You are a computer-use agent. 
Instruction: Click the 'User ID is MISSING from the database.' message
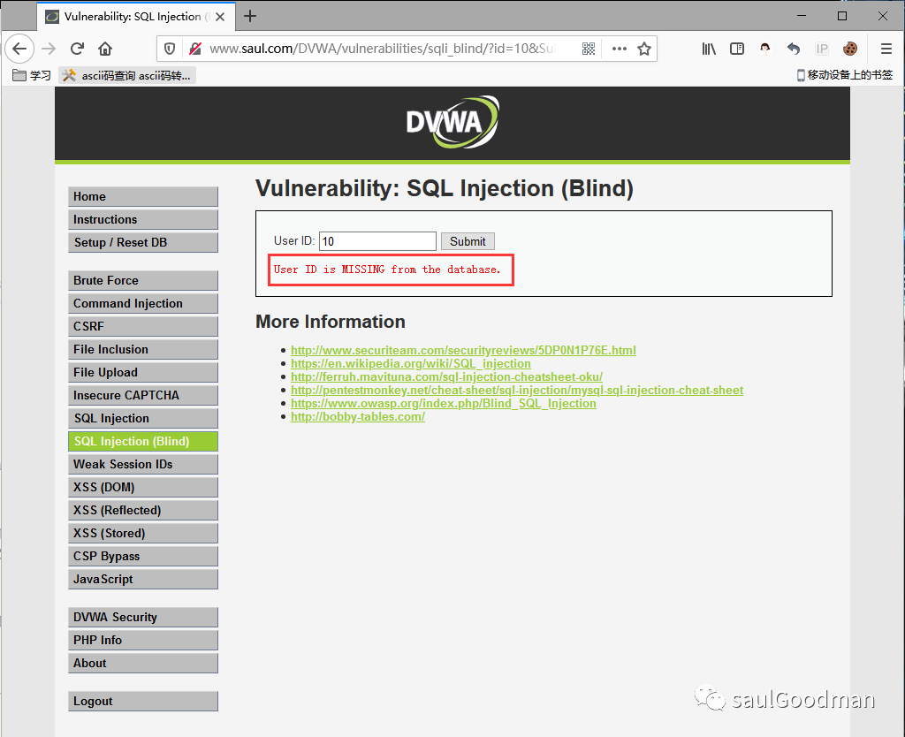coord(387,270)
